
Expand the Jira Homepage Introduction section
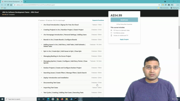[x=71, y=35]
